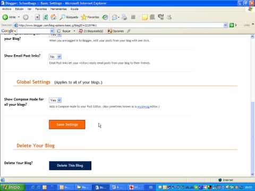This screenshot has height=191, width=255.
Task: Go to the Home page icon
Action: click(53, 17)
